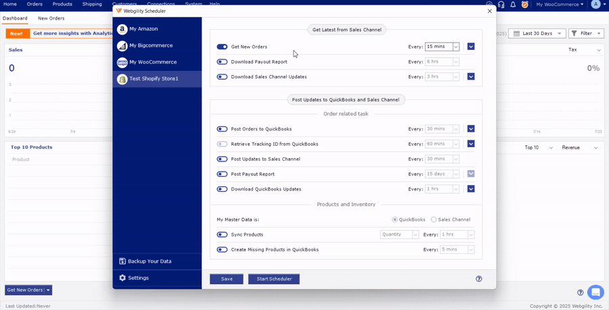609x310 pixels.
Task: Open notifications bell icon
Action: pos(513,4)
